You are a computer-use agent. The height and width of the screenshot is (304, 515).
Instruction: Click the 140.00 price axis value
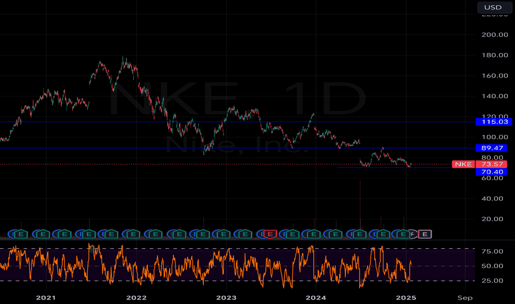click(x=495, y=96)
